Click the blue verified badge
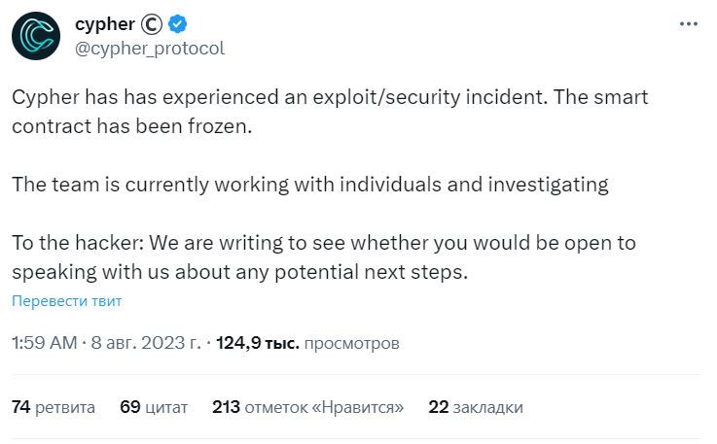The height and width of the screenshot is (444, 717). pyautogui.click(x=177, y=23)
